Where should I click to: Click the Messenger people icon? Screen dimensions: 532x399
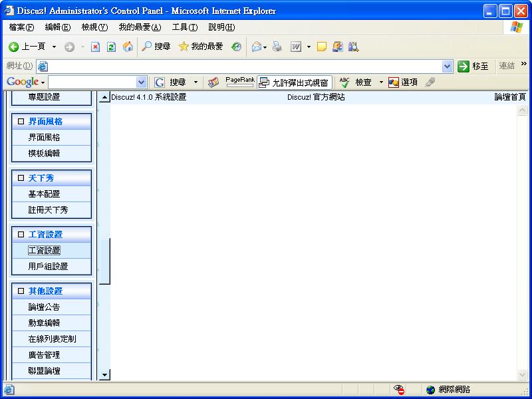point(338,47)
